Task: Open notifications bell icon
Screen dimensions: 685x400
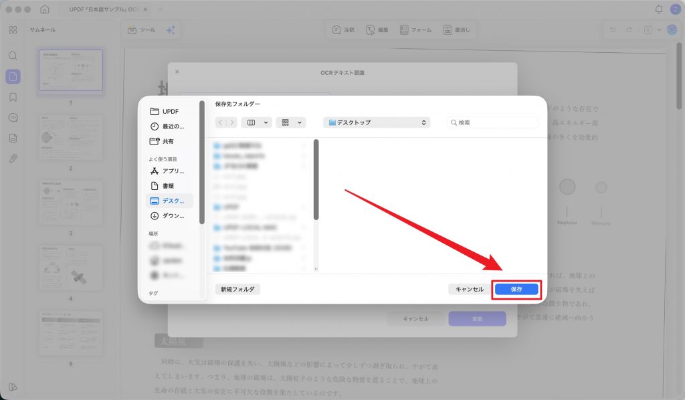Action: [x=659, y=9]
